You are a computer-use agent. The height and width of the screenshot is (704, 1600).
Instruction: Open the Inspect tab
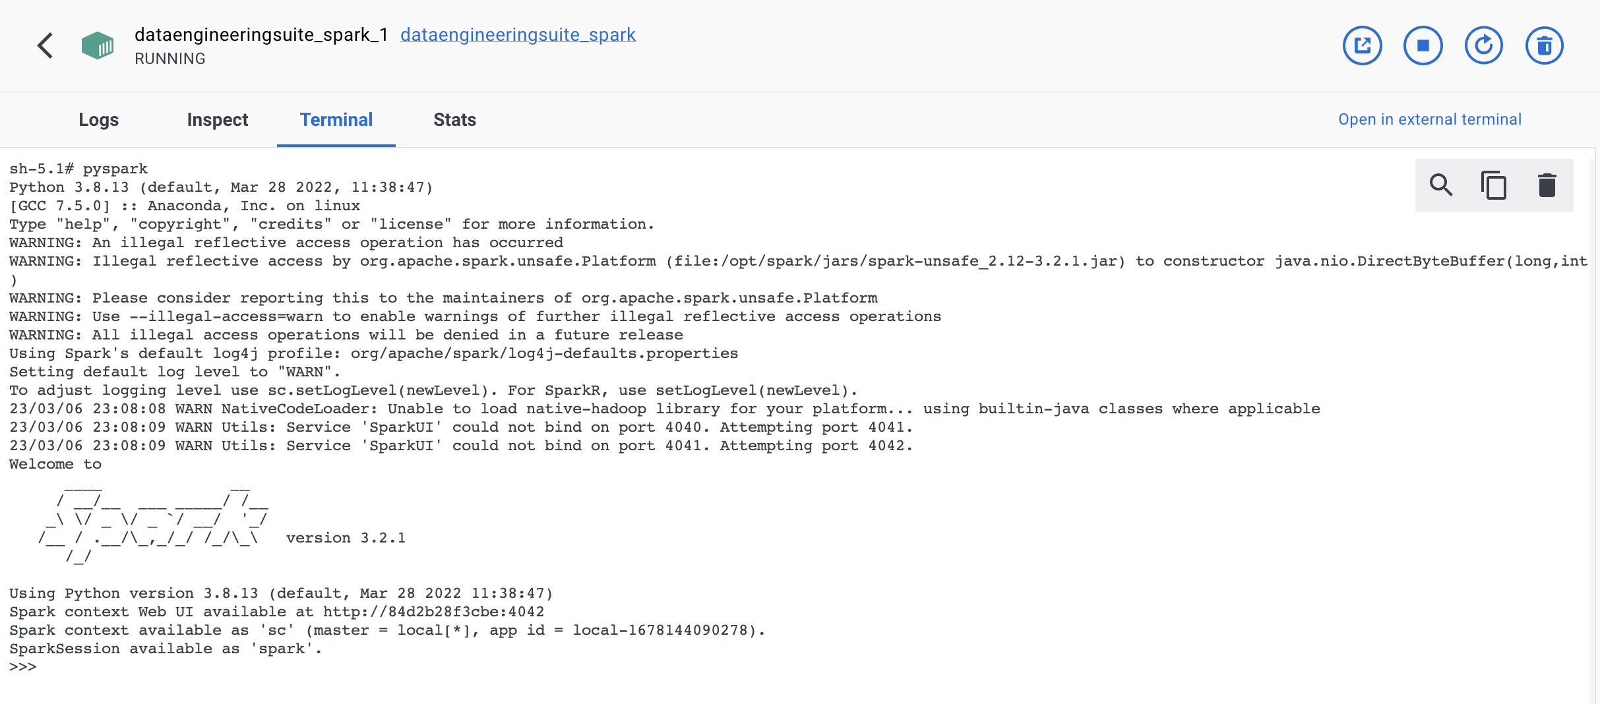[x=218, y=119]
